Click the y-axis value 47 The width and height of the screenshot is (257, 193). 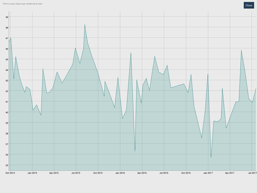point(7,38)
